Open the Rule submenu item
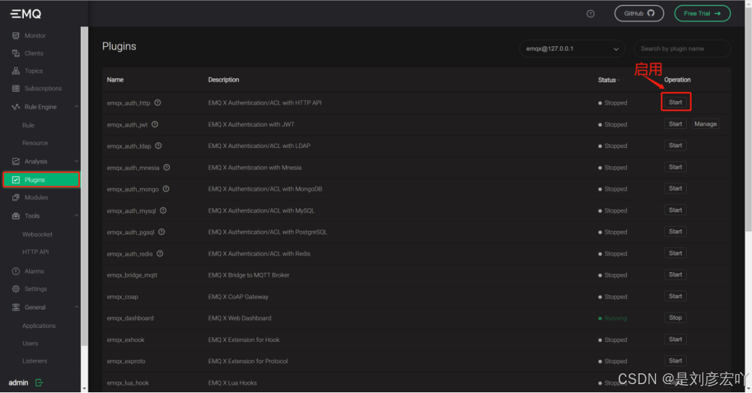Image resolution: width=752 pixels, height=393 pixels. (29, 126)
